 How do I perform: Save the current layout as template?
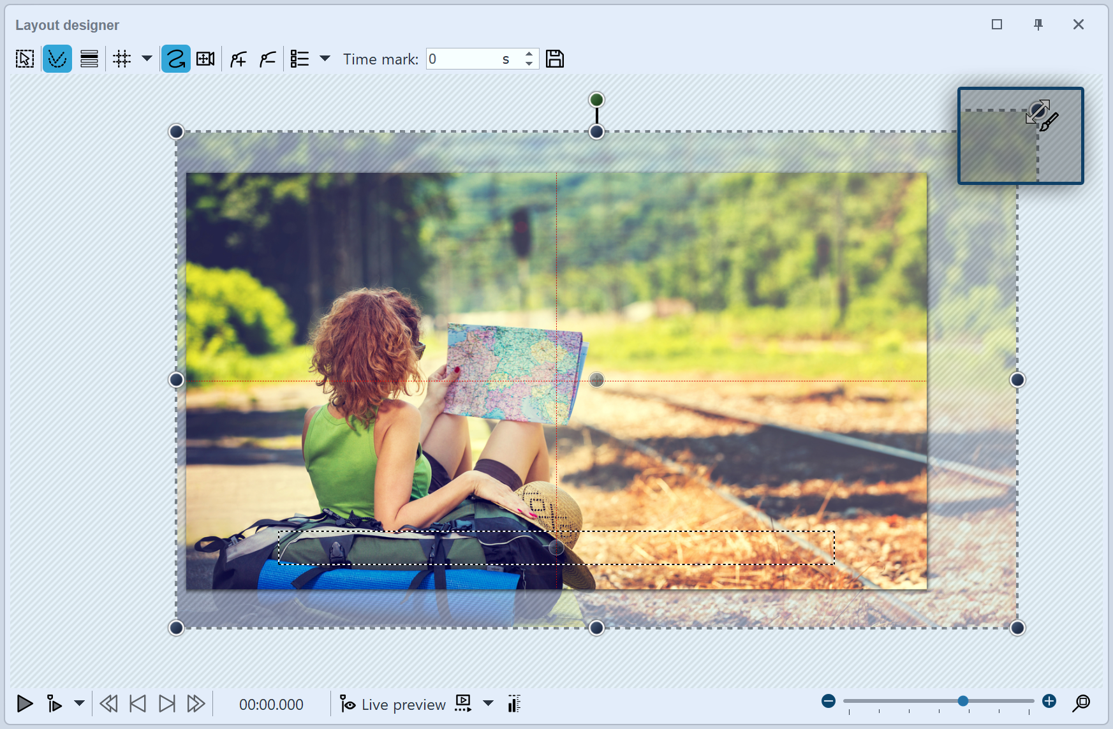point(555,59)
